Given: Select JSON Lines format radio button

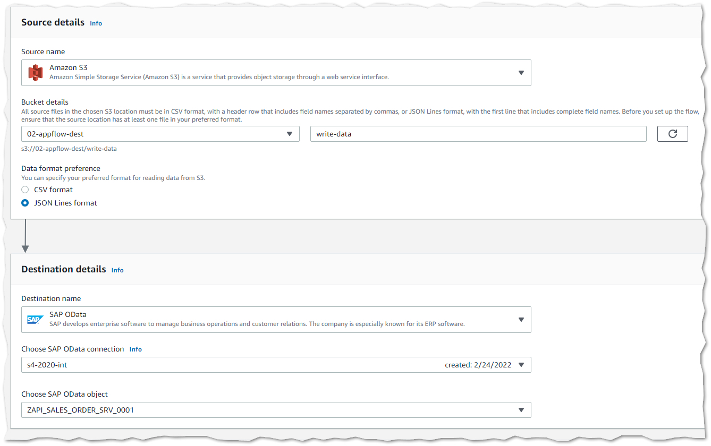Looking at the screenshot, I should coord(25,203).
